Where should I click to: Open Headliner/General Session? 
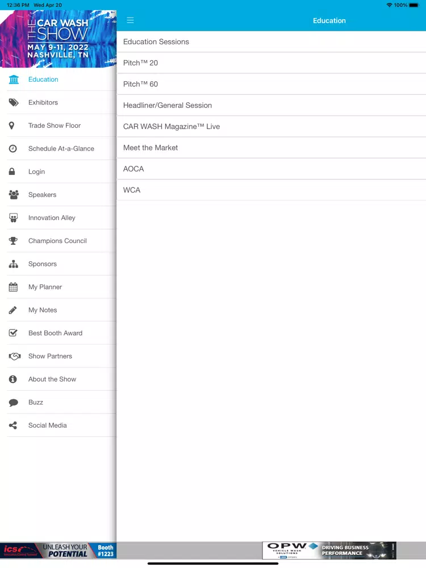[x=272, y=106]
